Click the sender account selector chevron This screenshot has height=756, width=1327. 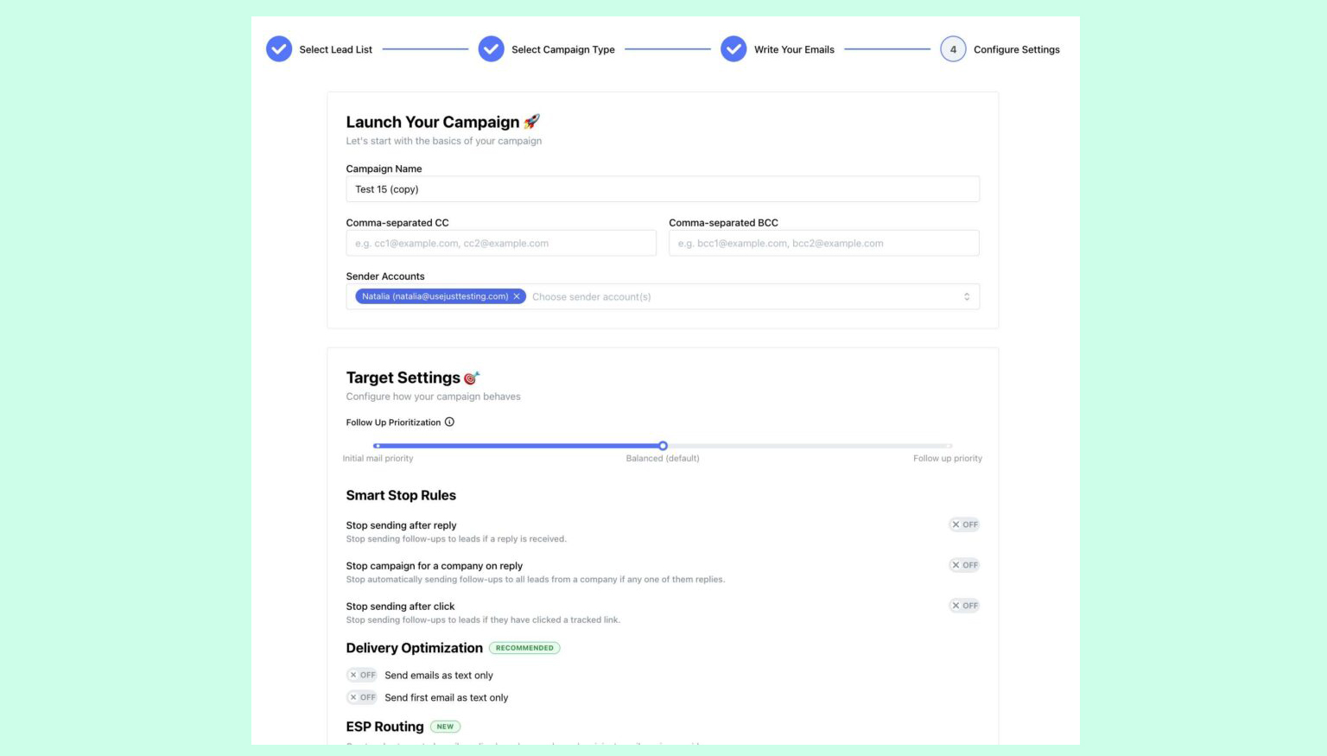coord(966,296)
